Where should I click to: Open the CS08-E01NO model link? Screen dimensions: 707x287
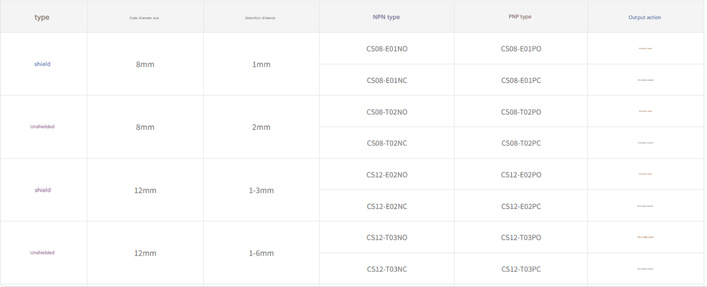[x=387, y=49]
